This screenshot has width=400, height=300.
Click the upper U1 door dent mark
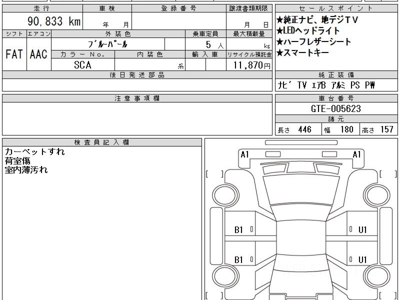coord(363,230)
